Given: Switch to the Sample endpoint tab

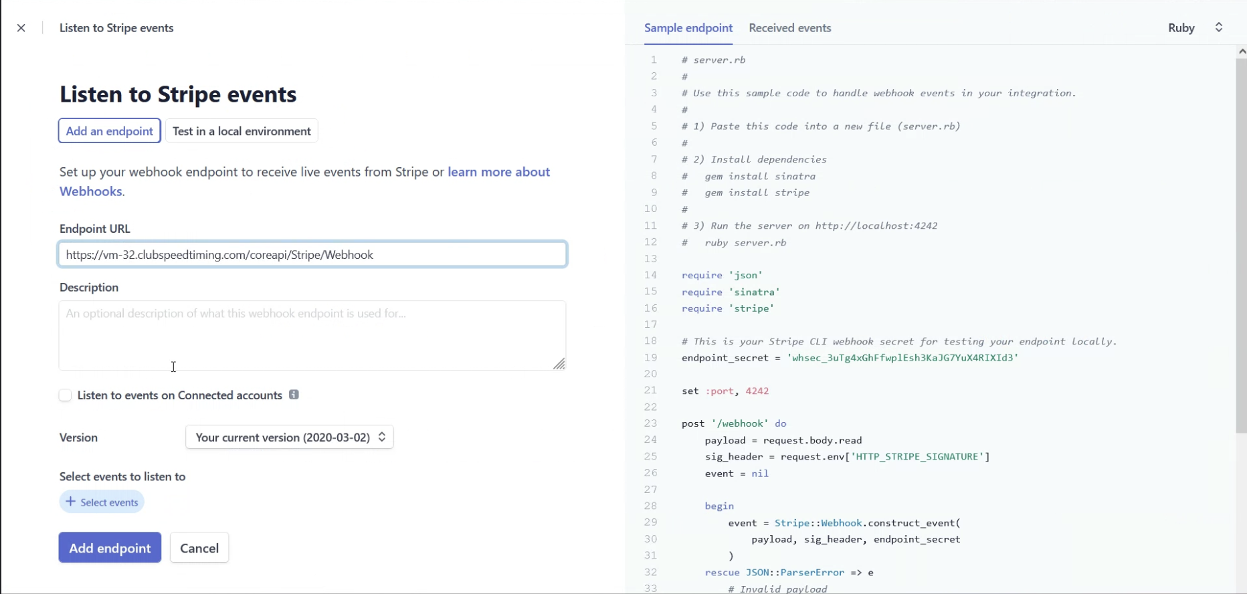Looking at the screenshot, I should pos(688,28).
